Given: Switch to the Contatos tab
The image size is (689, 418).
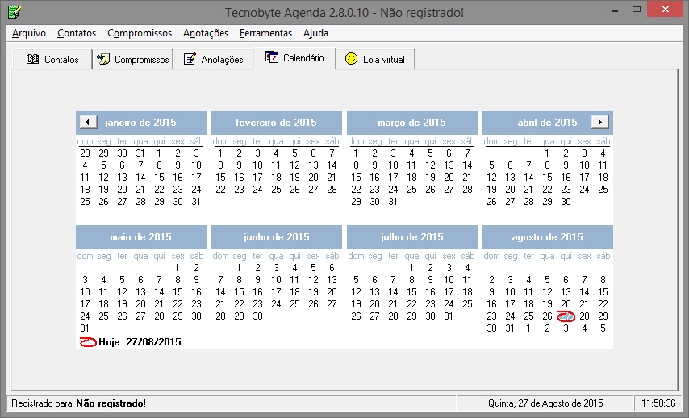Looking at the screenshot, I should click(52, 60).
